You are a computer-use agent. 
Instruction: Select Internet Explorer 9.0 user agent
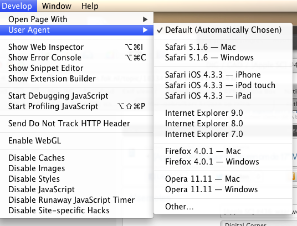(223, 113)
